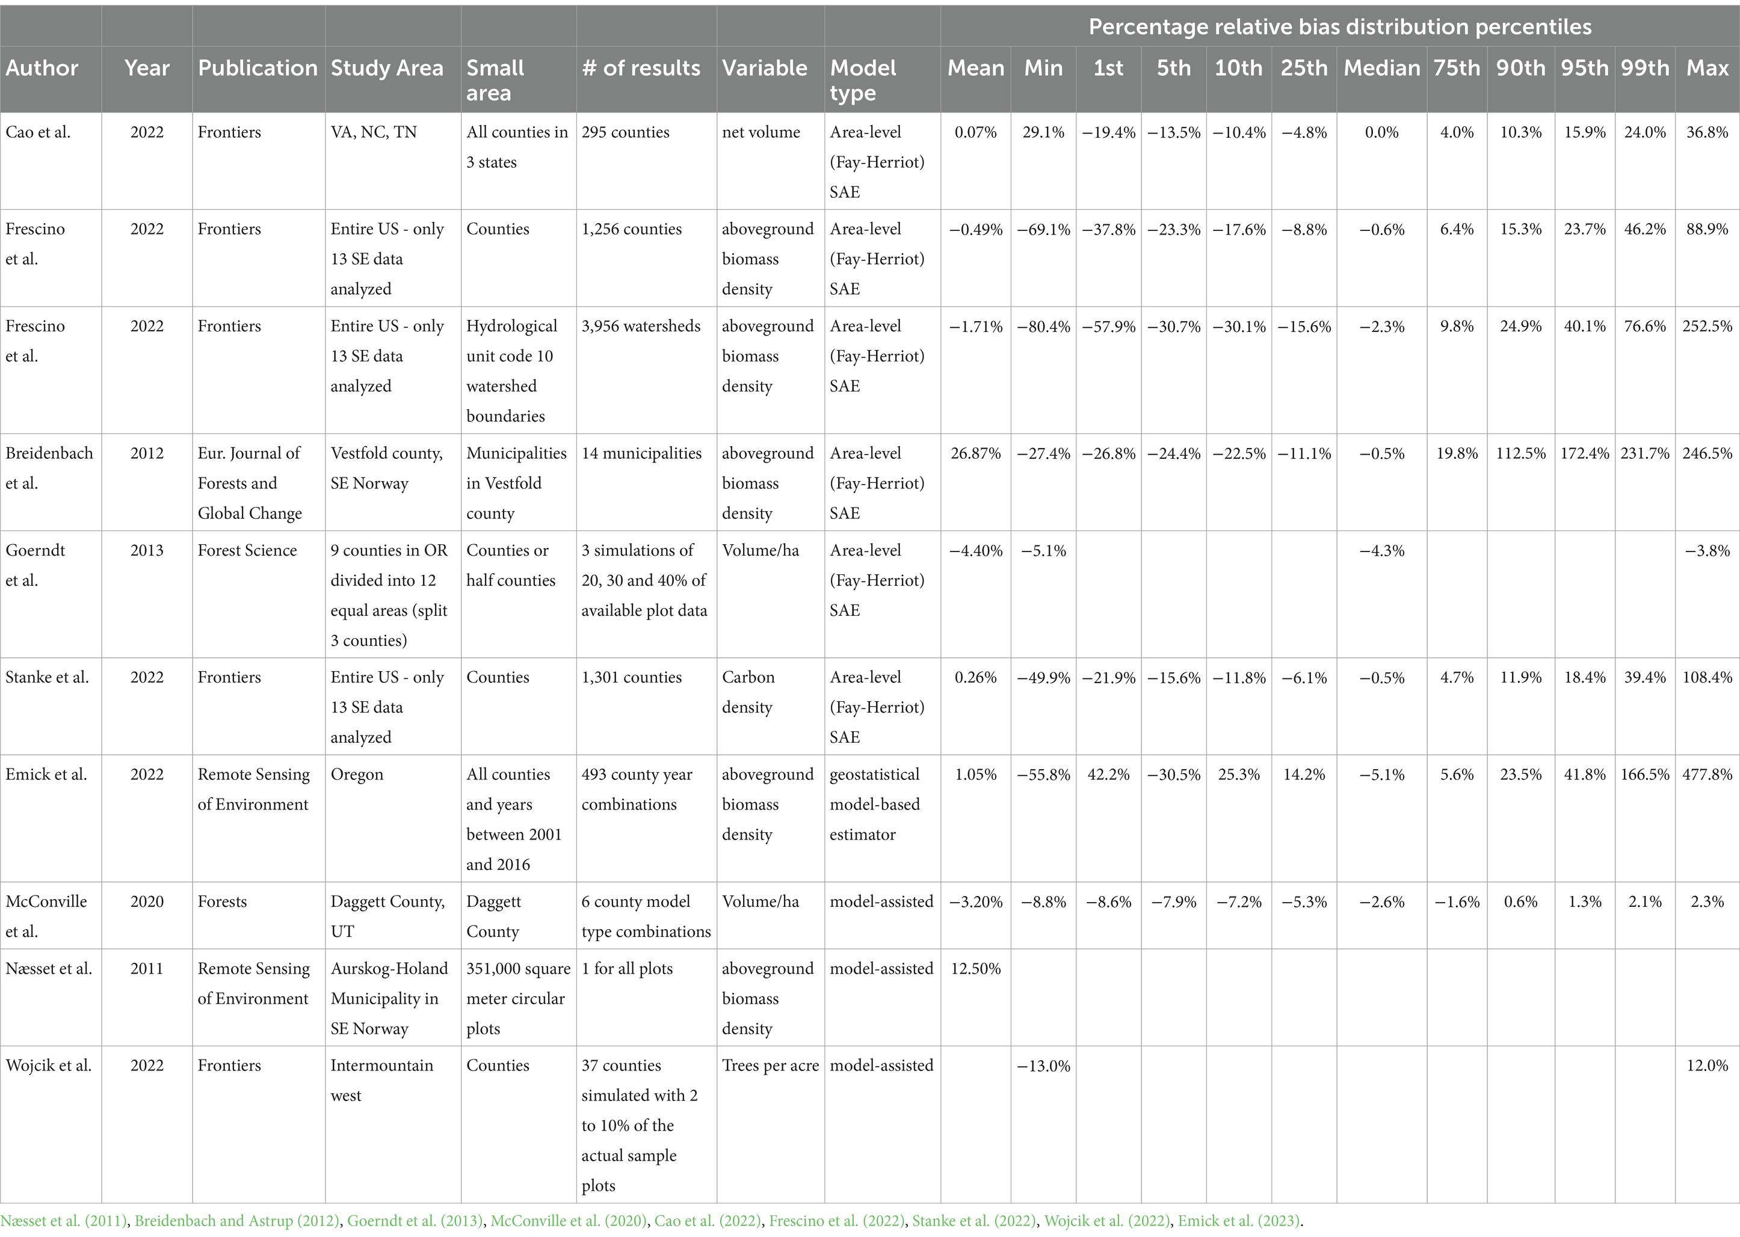Select the 246.5% max value
The width and height of the screenshot is (1740, 1237).
[1708, 453]
